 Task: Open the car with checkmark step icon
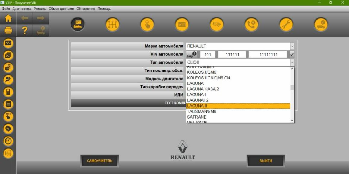321,24
